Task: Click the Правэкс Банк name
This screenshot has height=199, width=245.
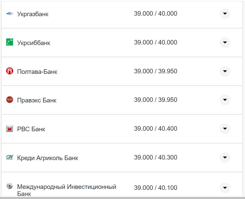Action: click(x=37, y=100)
